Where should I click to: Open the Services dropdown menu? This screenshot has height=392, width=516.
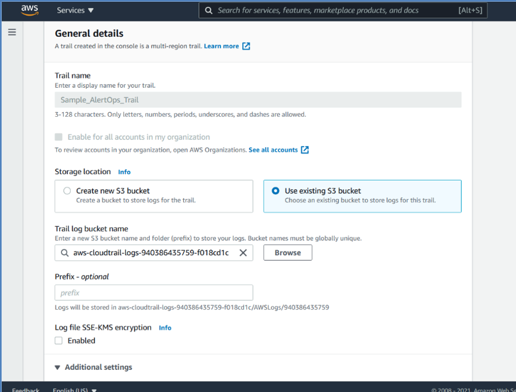(75, 11)
